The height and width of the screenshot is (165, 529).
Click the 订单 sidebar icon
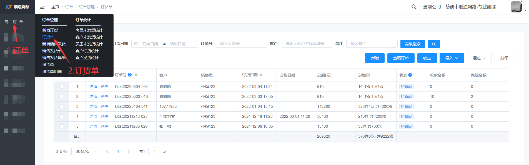[x=6, y=22]
